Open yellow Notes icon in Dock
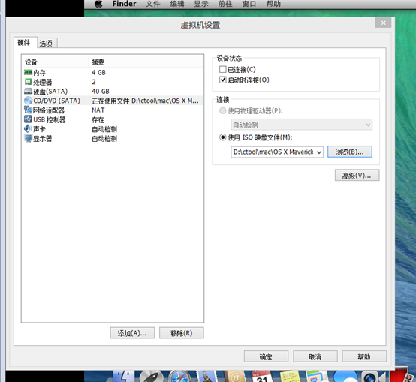 pos(290,377)
